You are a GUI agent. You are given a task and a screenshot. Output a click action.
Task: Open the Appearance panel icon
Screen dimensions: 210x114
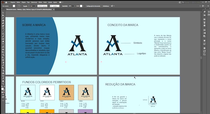coord(204,41)
